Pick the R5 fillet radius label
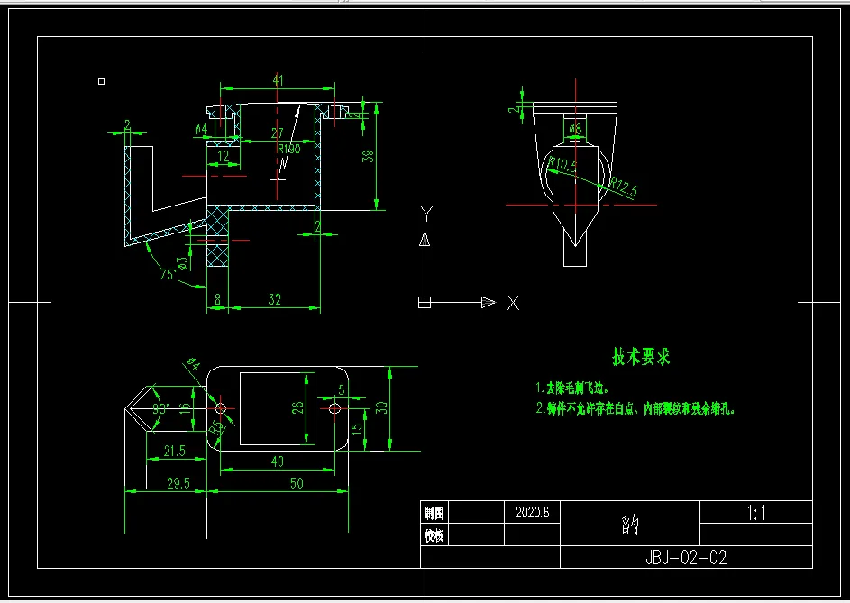The width and height of the screenshot is (850, 603). click(215, 428)
